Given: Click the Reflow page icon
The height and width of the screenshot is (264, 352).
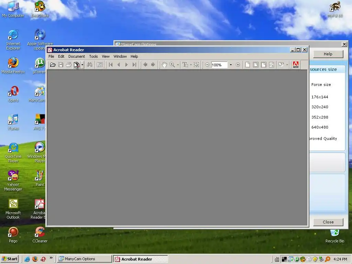Looking at the screenshot, I should [x=272, y=65].
